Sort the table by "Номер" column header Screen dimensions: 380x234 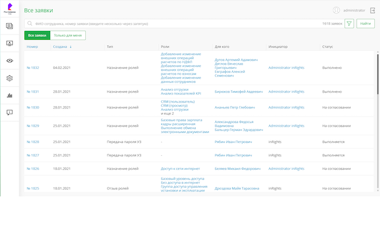pyautogui.click(x=32, y=46)
